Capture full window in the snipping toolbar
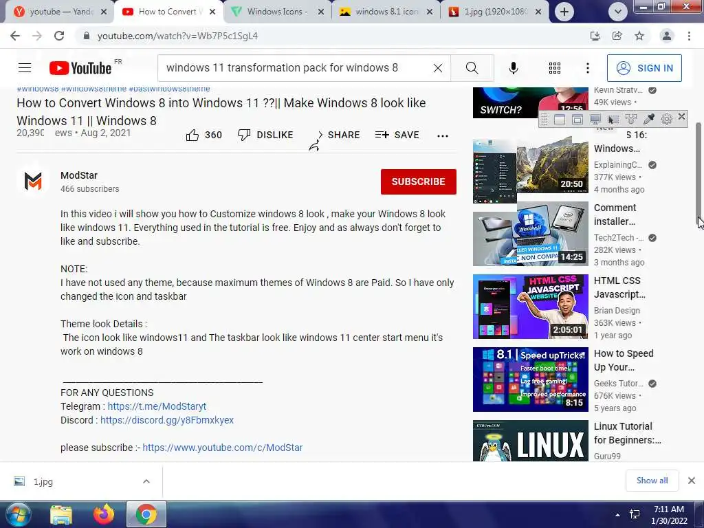This screenshot has width=704, height=528. point(560,119)
